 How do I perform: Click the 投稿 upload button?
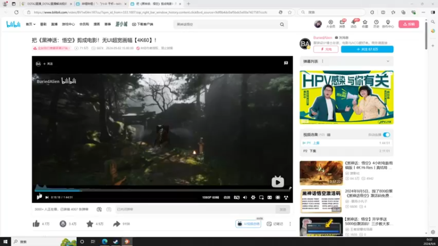pos(408,24)
